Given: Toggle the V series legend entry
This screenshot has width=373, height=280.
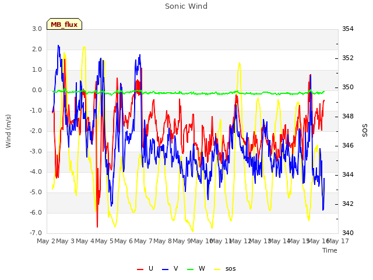Looking at the screenshot, I should [x=170, y=269].
